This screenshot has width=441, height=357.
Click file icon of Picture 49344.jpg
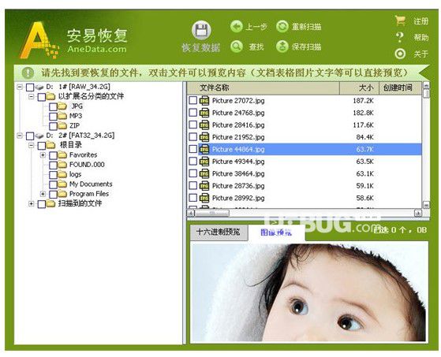(x=204, y=162)
